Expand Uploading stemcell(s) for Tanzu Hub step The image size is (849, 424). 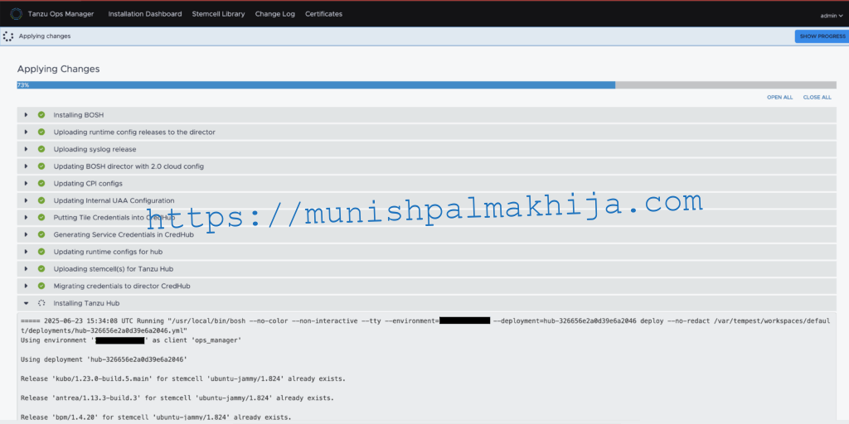26,268
